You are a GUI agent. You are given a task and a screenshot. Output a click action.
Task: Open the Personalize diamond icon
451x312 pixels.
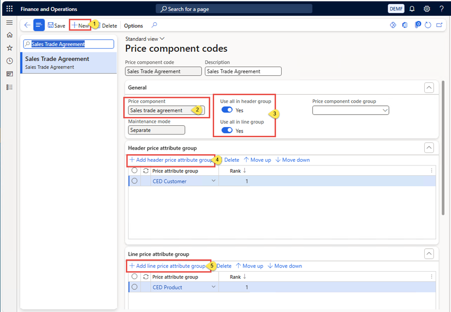point(393,25)
